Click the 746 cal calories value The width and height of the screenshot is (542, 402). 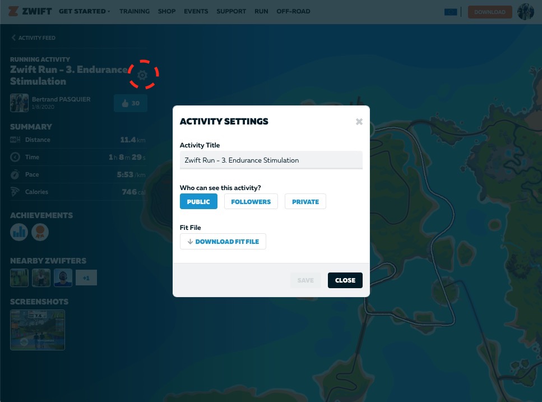[133, 192]
